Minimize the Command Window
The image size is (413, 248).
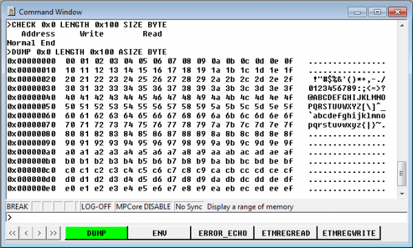[357, 12]
